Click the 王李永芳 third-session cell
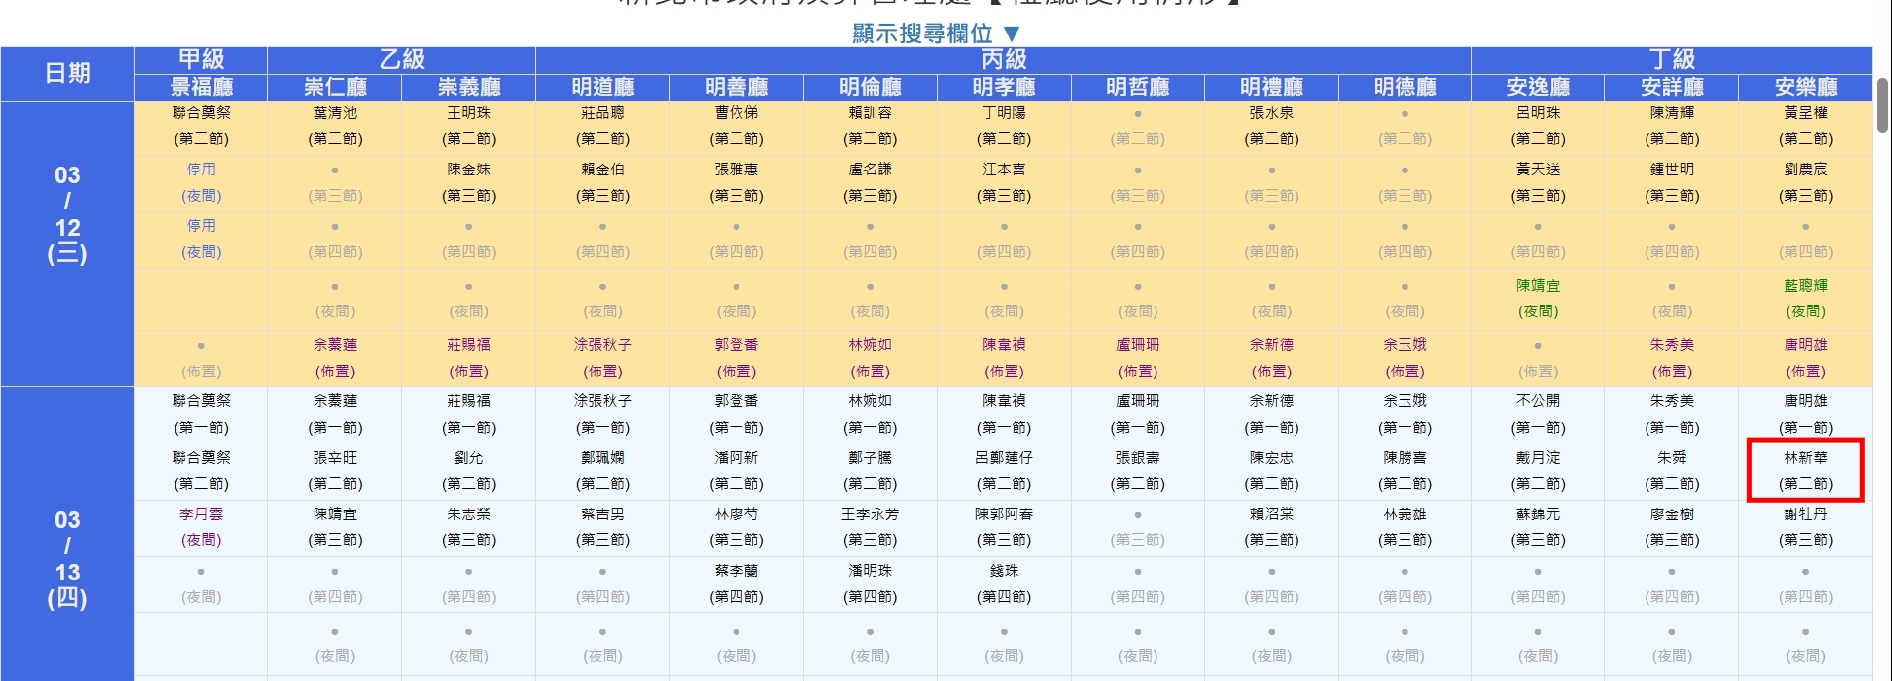The image size is (1892, 681). (870, 527)
